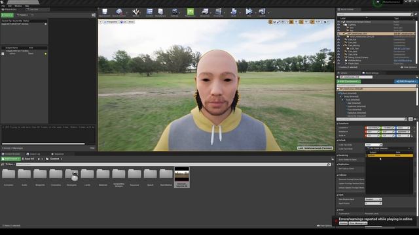Click the details property matrix grid icon

tap(410, 119)
